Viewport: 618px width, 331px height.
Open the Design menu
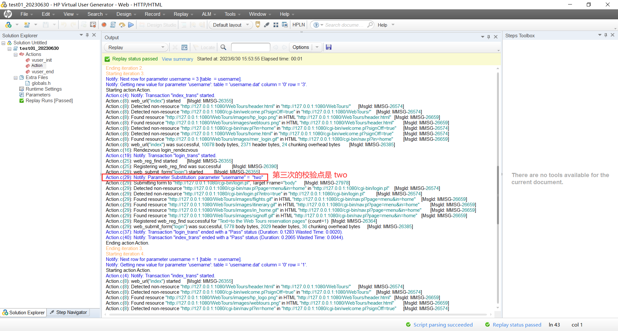[126, 14]
